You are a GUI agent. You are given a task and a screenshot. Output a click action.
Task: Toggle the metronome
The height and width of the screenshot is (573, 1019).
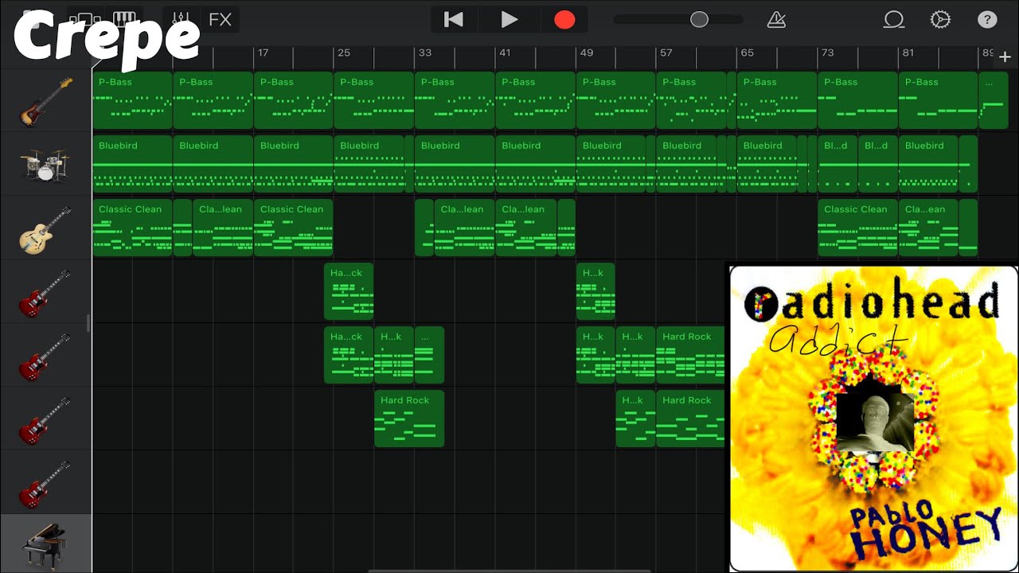(776, 20)
